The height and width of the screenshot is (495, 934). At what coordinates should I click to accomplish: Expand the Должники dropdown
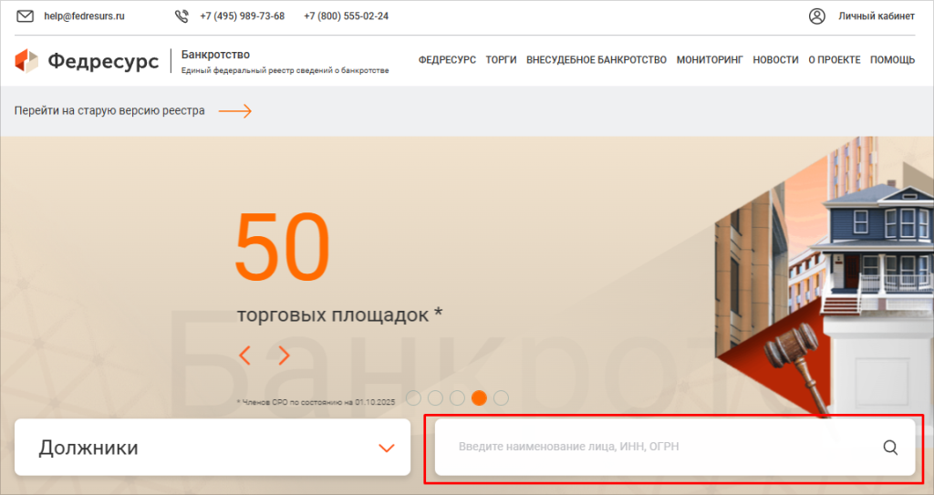tap(386, 448)
